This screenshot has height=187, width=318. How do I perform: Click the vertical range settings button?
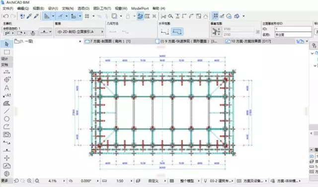tap(216, 32)
